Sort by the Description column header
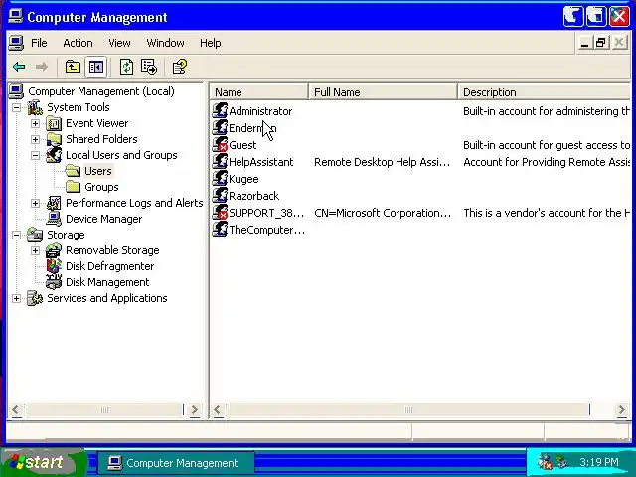The height and width of the screenshot is (477, 636). pyautogui.click(x=545, y=92)
